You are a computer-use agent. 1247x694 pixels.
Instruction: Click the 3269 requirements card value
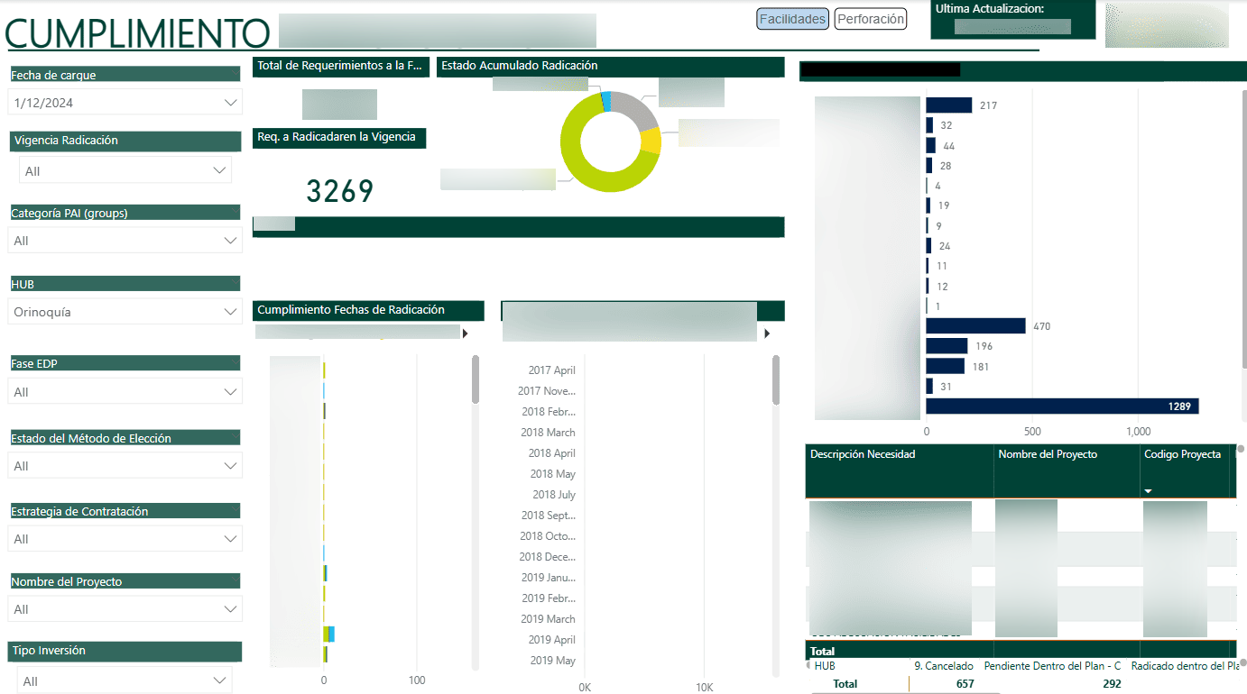coord(339,191)
